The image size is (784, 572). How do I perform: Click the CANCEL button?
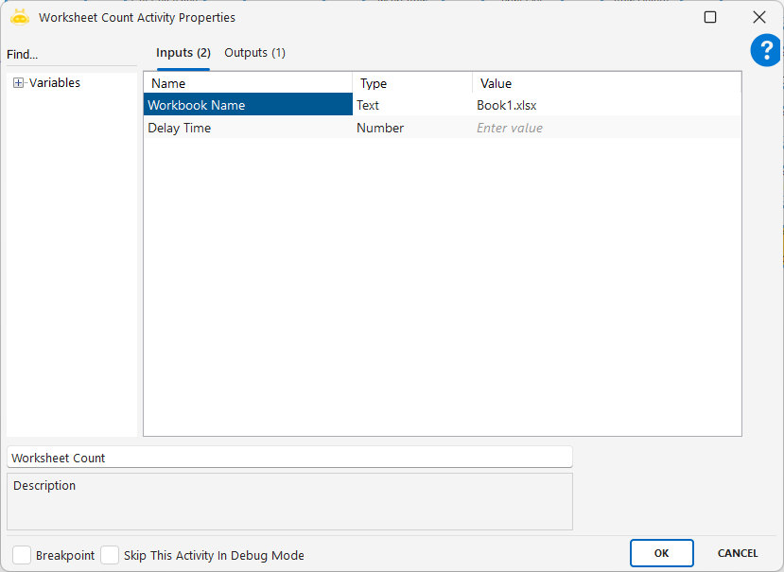pyautogui.click(x=737, y=553)
